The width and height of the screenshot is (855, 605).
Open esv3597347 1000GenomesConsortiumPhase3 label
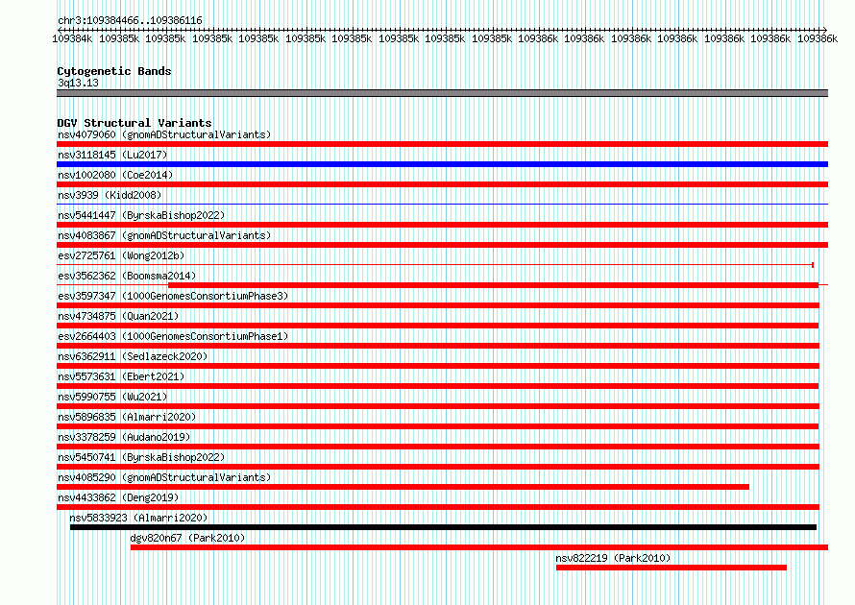tap(173, 296)
